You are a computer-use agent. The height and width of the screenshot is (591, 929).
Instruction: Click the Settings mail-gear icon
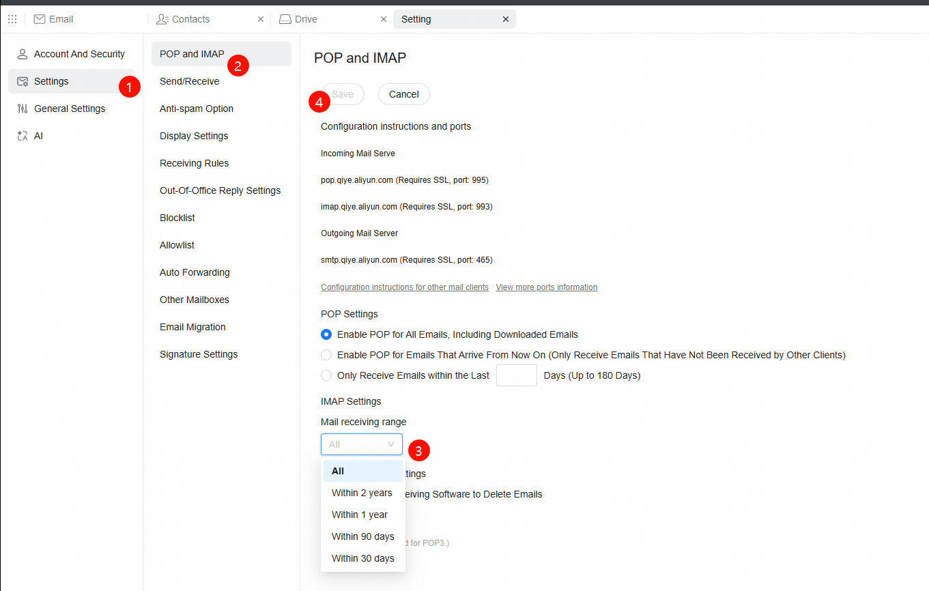[23, 81]
